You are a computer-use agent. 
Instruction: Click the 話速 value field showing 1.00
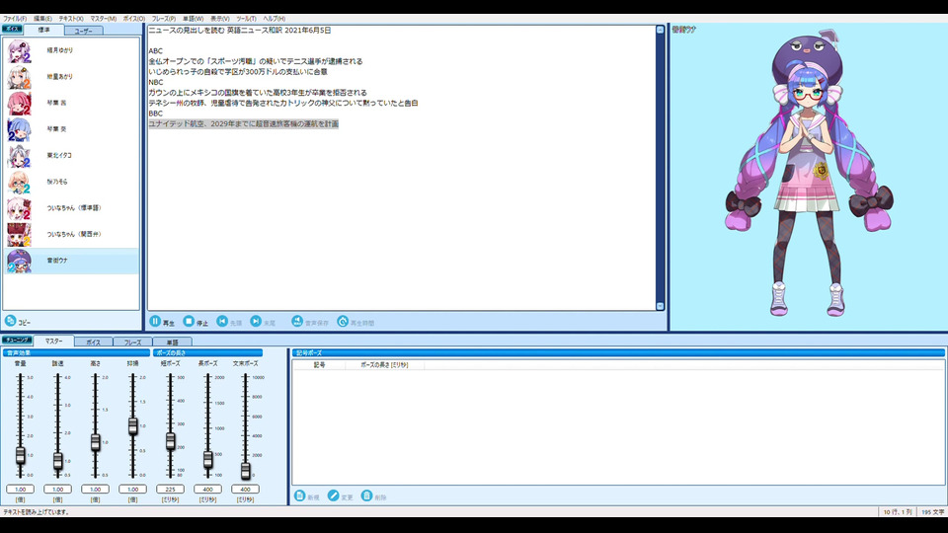click(57, 489)
